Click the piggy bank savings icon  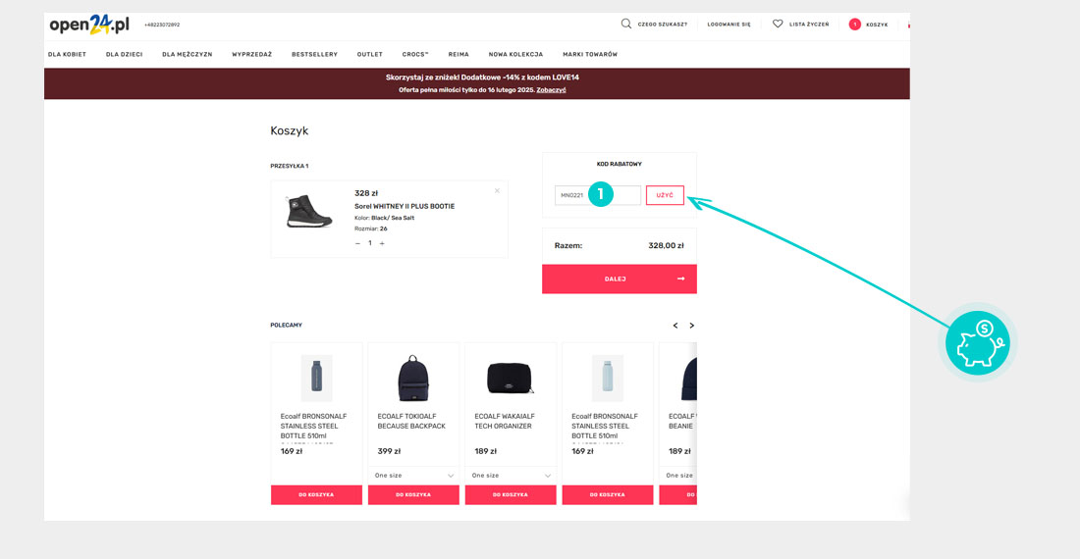[977, 343]
